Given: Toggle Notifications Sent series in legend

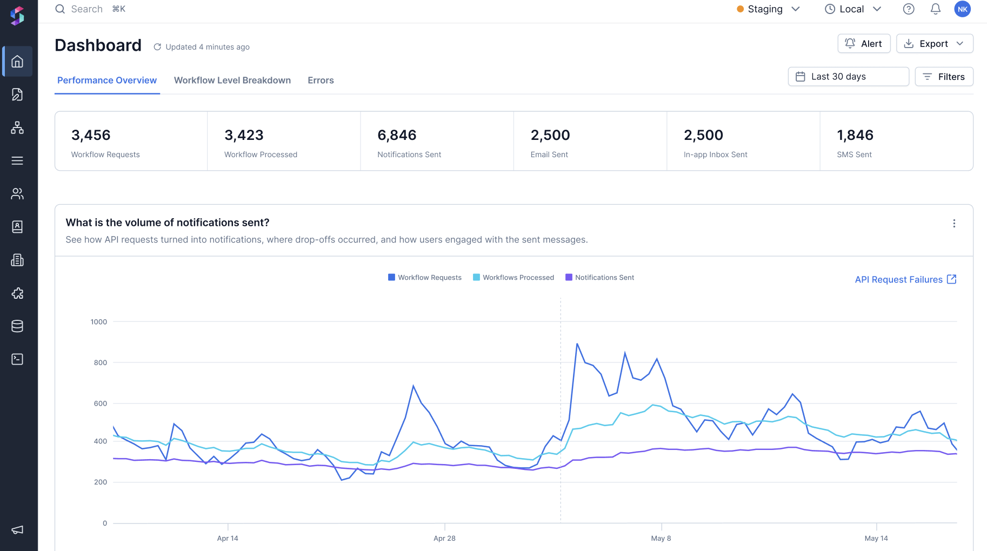Looking at the screenshot, I should [x=599, y=278].
